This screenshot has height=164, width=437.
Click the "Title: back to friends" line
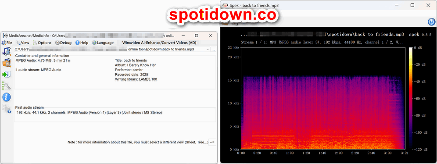131,61
